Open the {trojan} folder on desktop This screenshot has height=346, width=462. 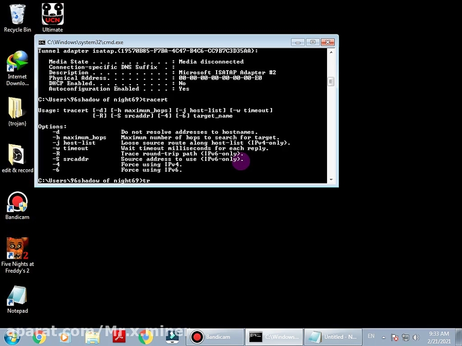pos(17,109)
